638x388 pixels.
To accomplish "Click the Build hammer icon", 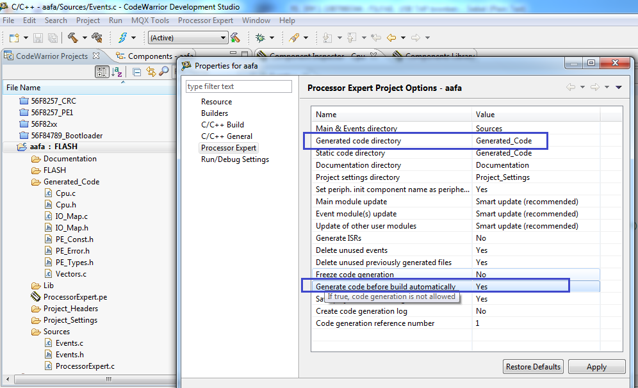I will click(73, 38).
